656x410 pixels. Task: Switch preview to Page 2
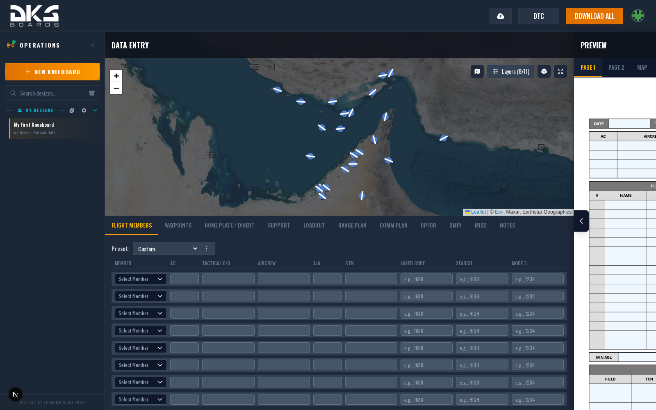[x=616, y=68]
